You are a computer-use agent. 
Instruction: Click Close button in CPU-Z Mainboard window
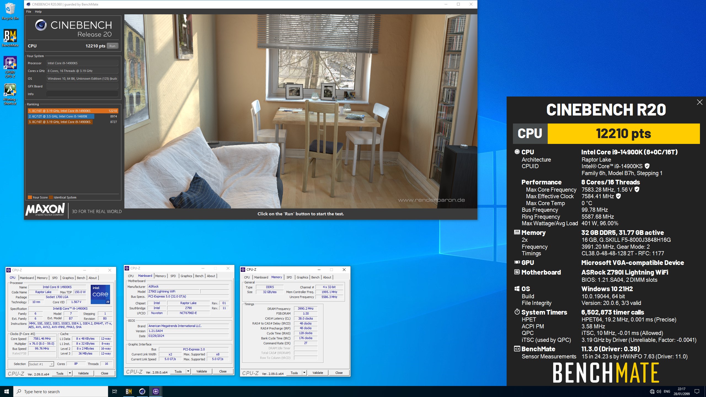[x=223, y=371]
